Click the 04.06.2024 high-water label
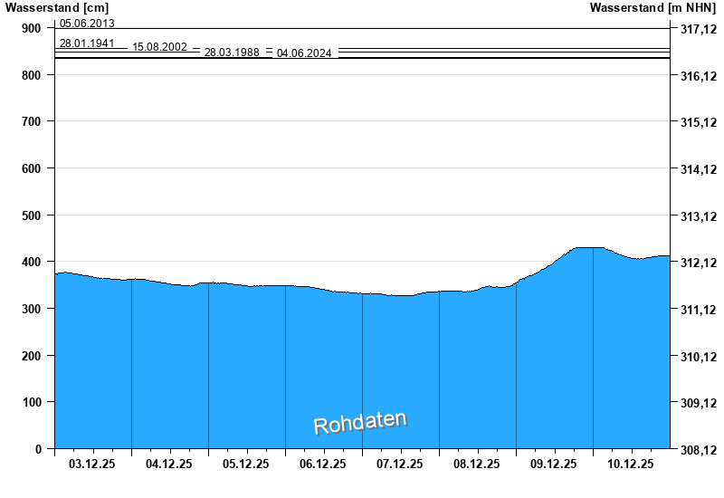 point(304,53)
